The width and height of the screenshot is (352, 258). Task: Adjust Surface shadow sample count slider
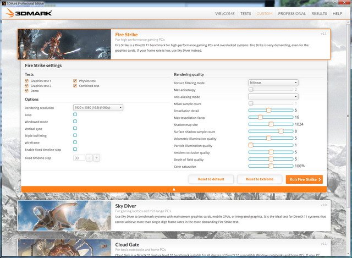(271, 131)
